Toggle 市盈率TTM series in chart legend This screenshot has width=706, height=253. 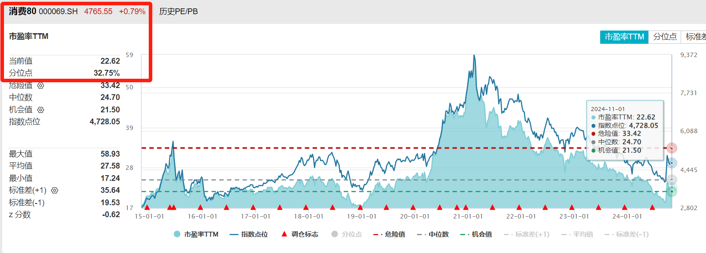pyautogui.click(x=196, y=234)
